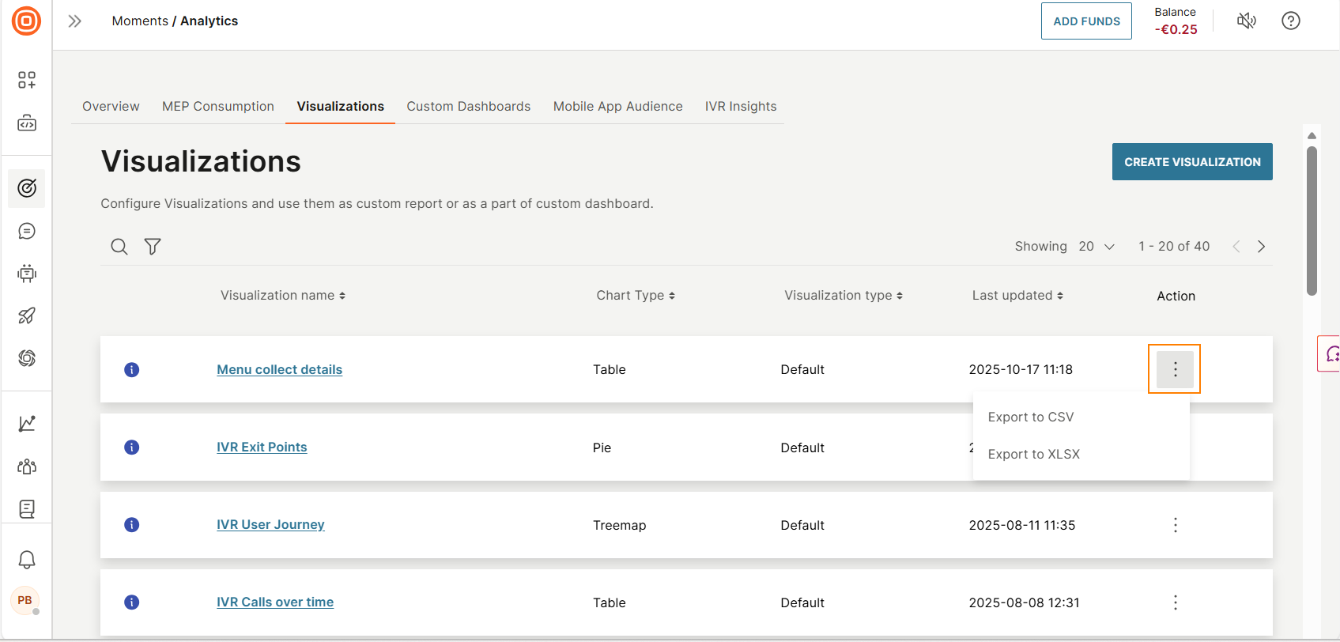
Task: Expand the sidebar with the double chevron
Action: [x=75, y=21]
